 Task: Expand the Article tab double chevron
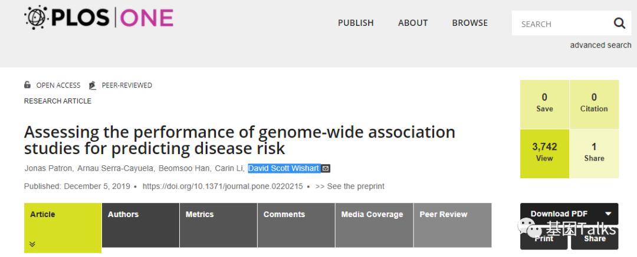pos(32,244)
